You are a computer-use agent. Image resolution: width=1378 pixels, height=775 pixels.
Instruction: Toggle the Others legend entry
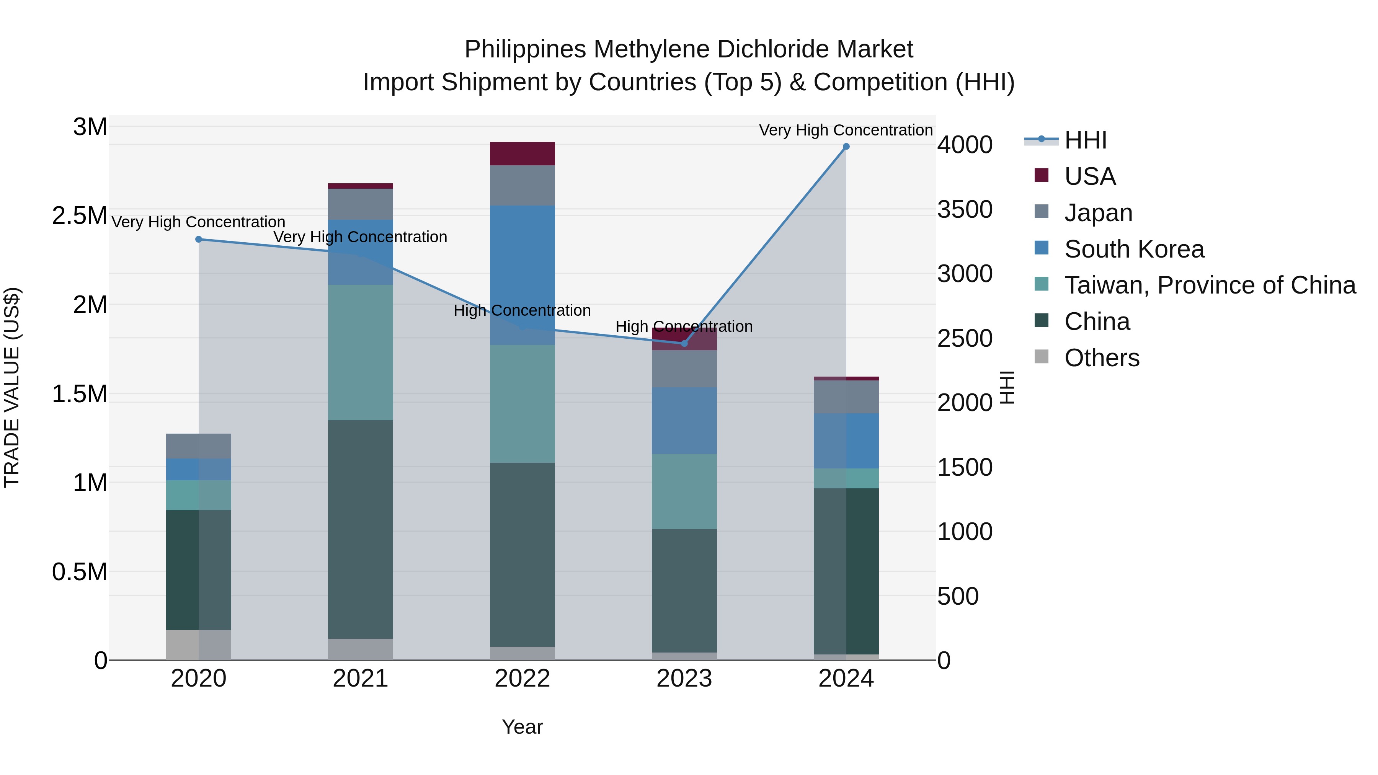click(1087, 358)
